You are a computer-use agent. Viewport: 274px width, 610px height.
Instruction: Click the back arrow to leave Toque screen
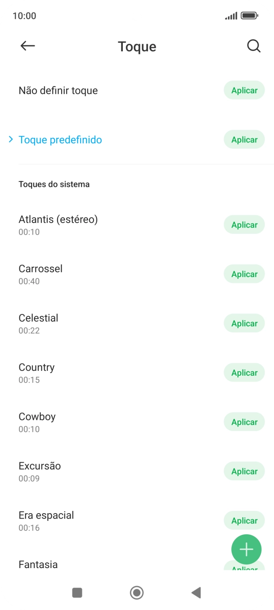(x=27, y=46)
